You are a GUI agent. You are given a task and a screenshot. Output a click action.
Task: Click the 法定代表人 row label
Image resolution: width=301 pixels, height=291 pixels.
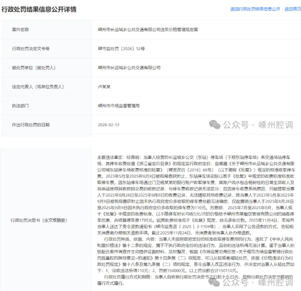pos(34,86)
